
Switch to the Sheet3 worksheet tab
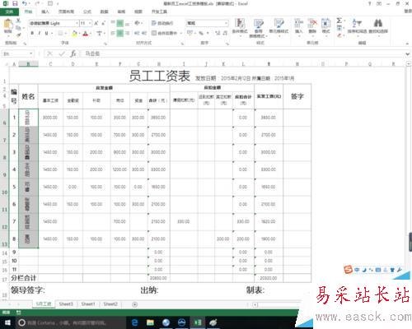click(x=66, y=304)
